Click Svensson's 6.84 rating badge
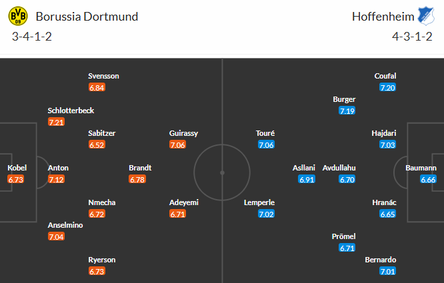Screen dimensions: 444x283 click(97, 87)
